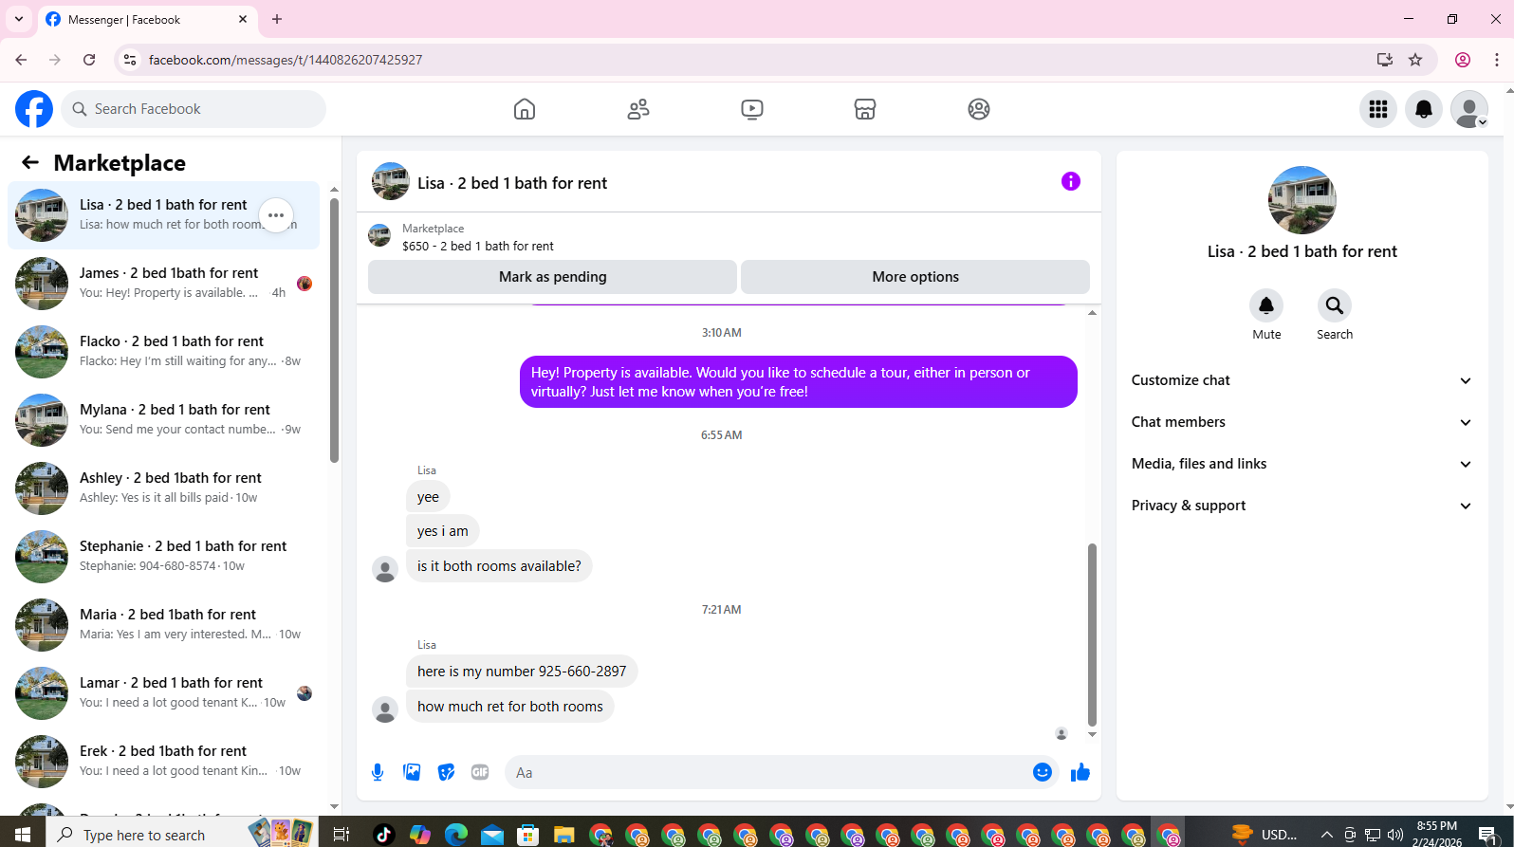Image resolution: width=1514 pixels, height=847 pixels.
Task: Open taskbar volume control
Action: (x=1395, y=835)
